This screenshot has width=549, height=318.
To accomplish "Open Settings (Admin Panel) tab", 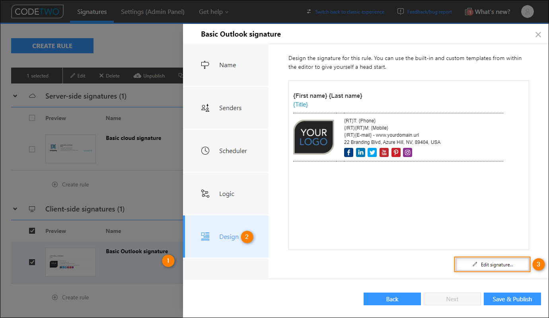I will tap(153, 12).
